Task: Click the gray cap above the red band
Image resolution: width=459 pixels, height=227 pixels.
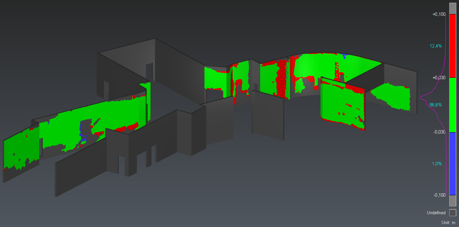Action: [x=452, y=8]
